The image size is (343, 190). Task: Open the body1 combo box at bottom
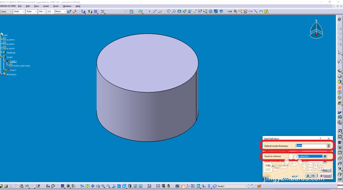tap(233, 186)
